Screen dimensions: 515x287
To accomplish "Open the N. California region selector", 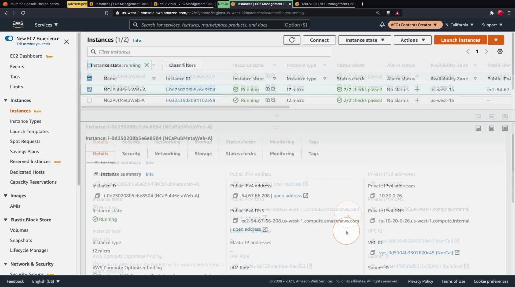I will coord(459,25).
